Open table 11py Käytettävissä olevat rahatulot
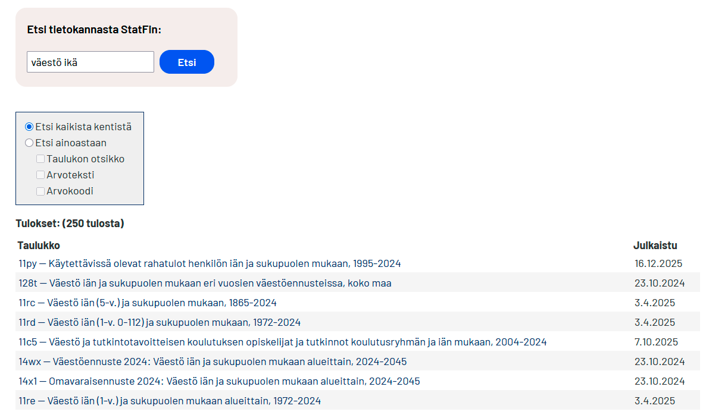 [x=210, y=263]
